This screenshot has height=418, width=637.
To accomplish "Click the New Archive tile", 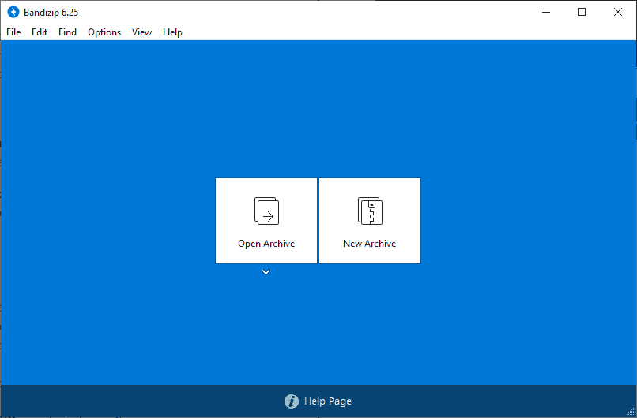I will pyautogui.click(x=370, y=221).
